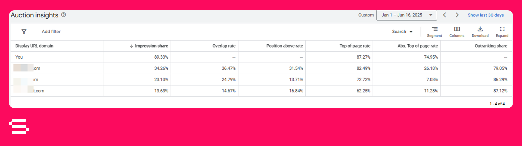Sort by Overlap rate column header
The width and height of the screenshot is (522, 146).
224,46
